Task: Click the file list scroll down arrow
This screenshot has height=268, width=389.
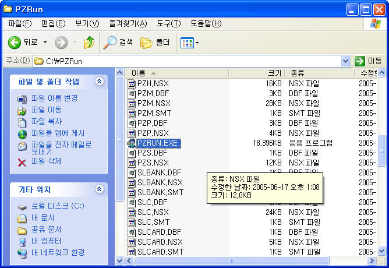Action: coord(382,251)
